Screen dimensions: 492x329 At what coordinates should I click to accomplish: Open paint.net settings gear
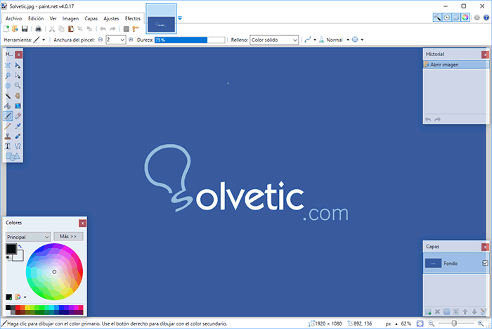477,18
